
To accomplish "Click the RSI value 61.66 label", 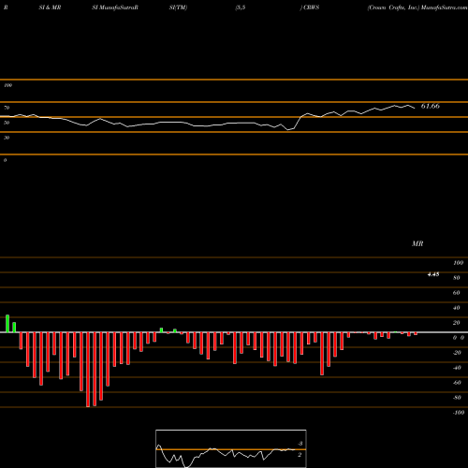I will click(431, 106).
